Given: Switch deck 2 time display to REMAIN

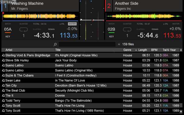Looking at the screenshot, I should (x=155, y=29).
